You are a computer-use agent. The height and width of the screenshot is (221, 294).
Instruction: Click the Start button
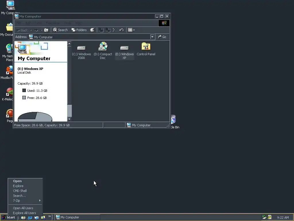(x=8, y=218)
